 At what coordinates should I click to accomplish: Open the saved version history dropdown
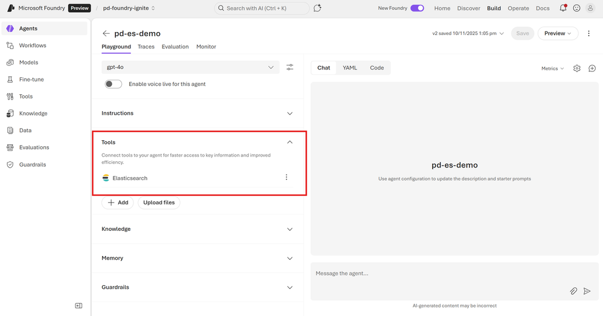click(468, 33)
